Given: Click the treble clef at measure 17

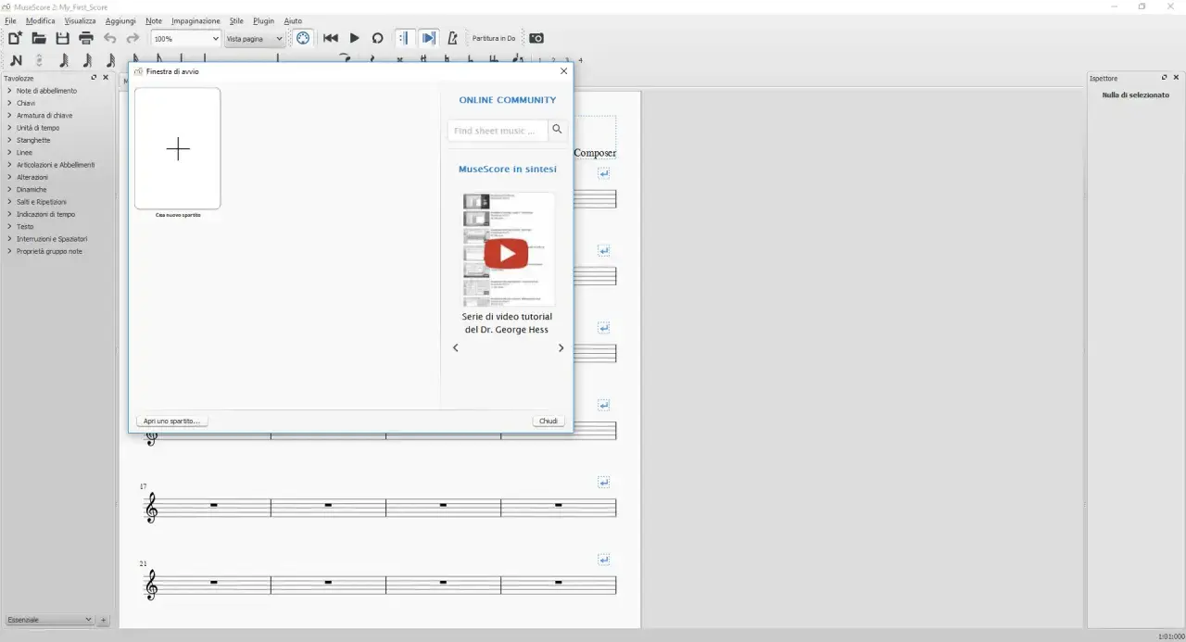Looking at the screenshot, I should [152, 508].
